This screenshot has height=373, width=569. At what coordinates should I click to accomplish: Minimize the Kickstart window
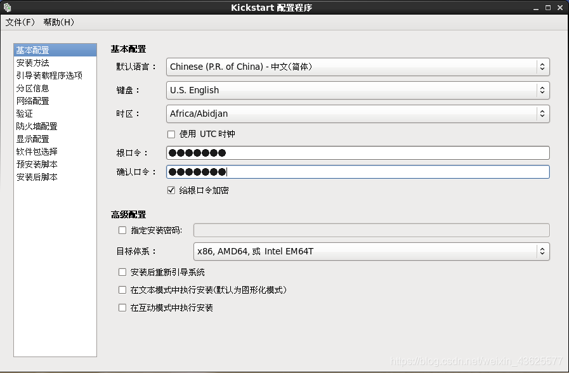coord(536,8)
